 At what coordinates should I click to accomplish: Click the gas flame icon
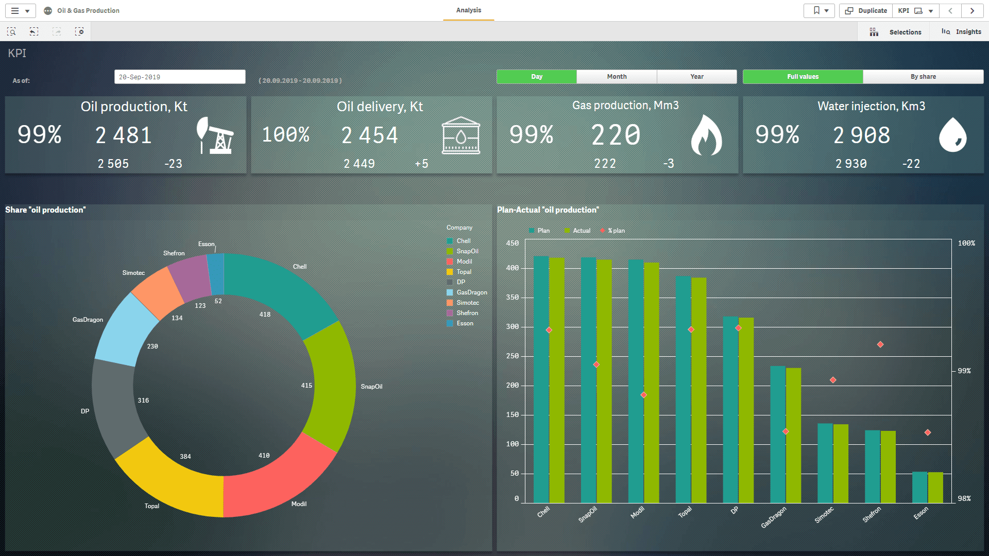click(706, 135)
